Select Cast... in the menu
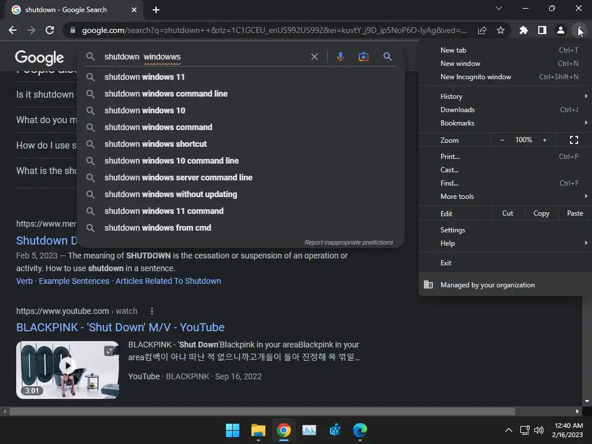The width and height of the screenshot is (592, 444). coord(505,170)
